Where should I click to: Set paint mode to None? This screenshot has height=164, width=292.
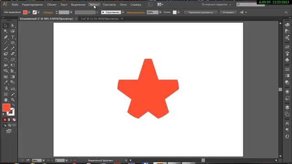point(14,120)
